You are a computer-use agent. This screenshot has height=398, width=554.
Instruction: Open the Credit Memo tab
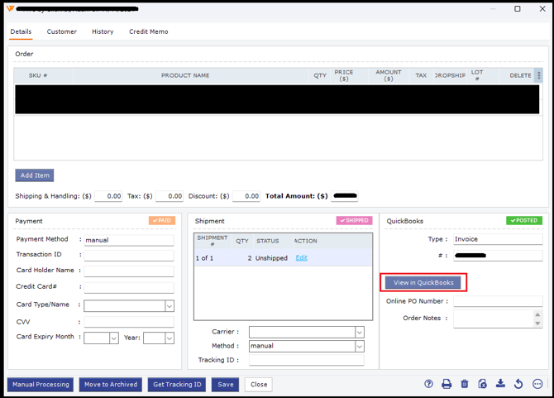click(148, 31)
